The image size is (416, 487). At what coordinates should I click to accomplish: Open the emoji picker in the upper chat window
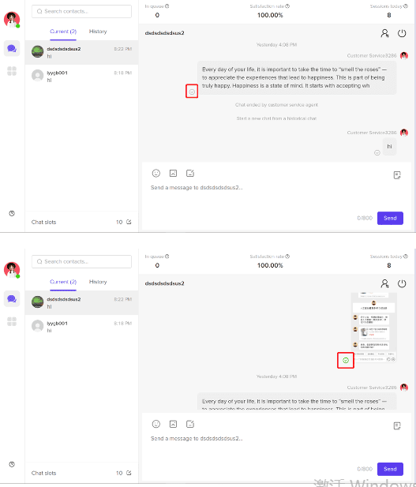[x=156, y=174]
